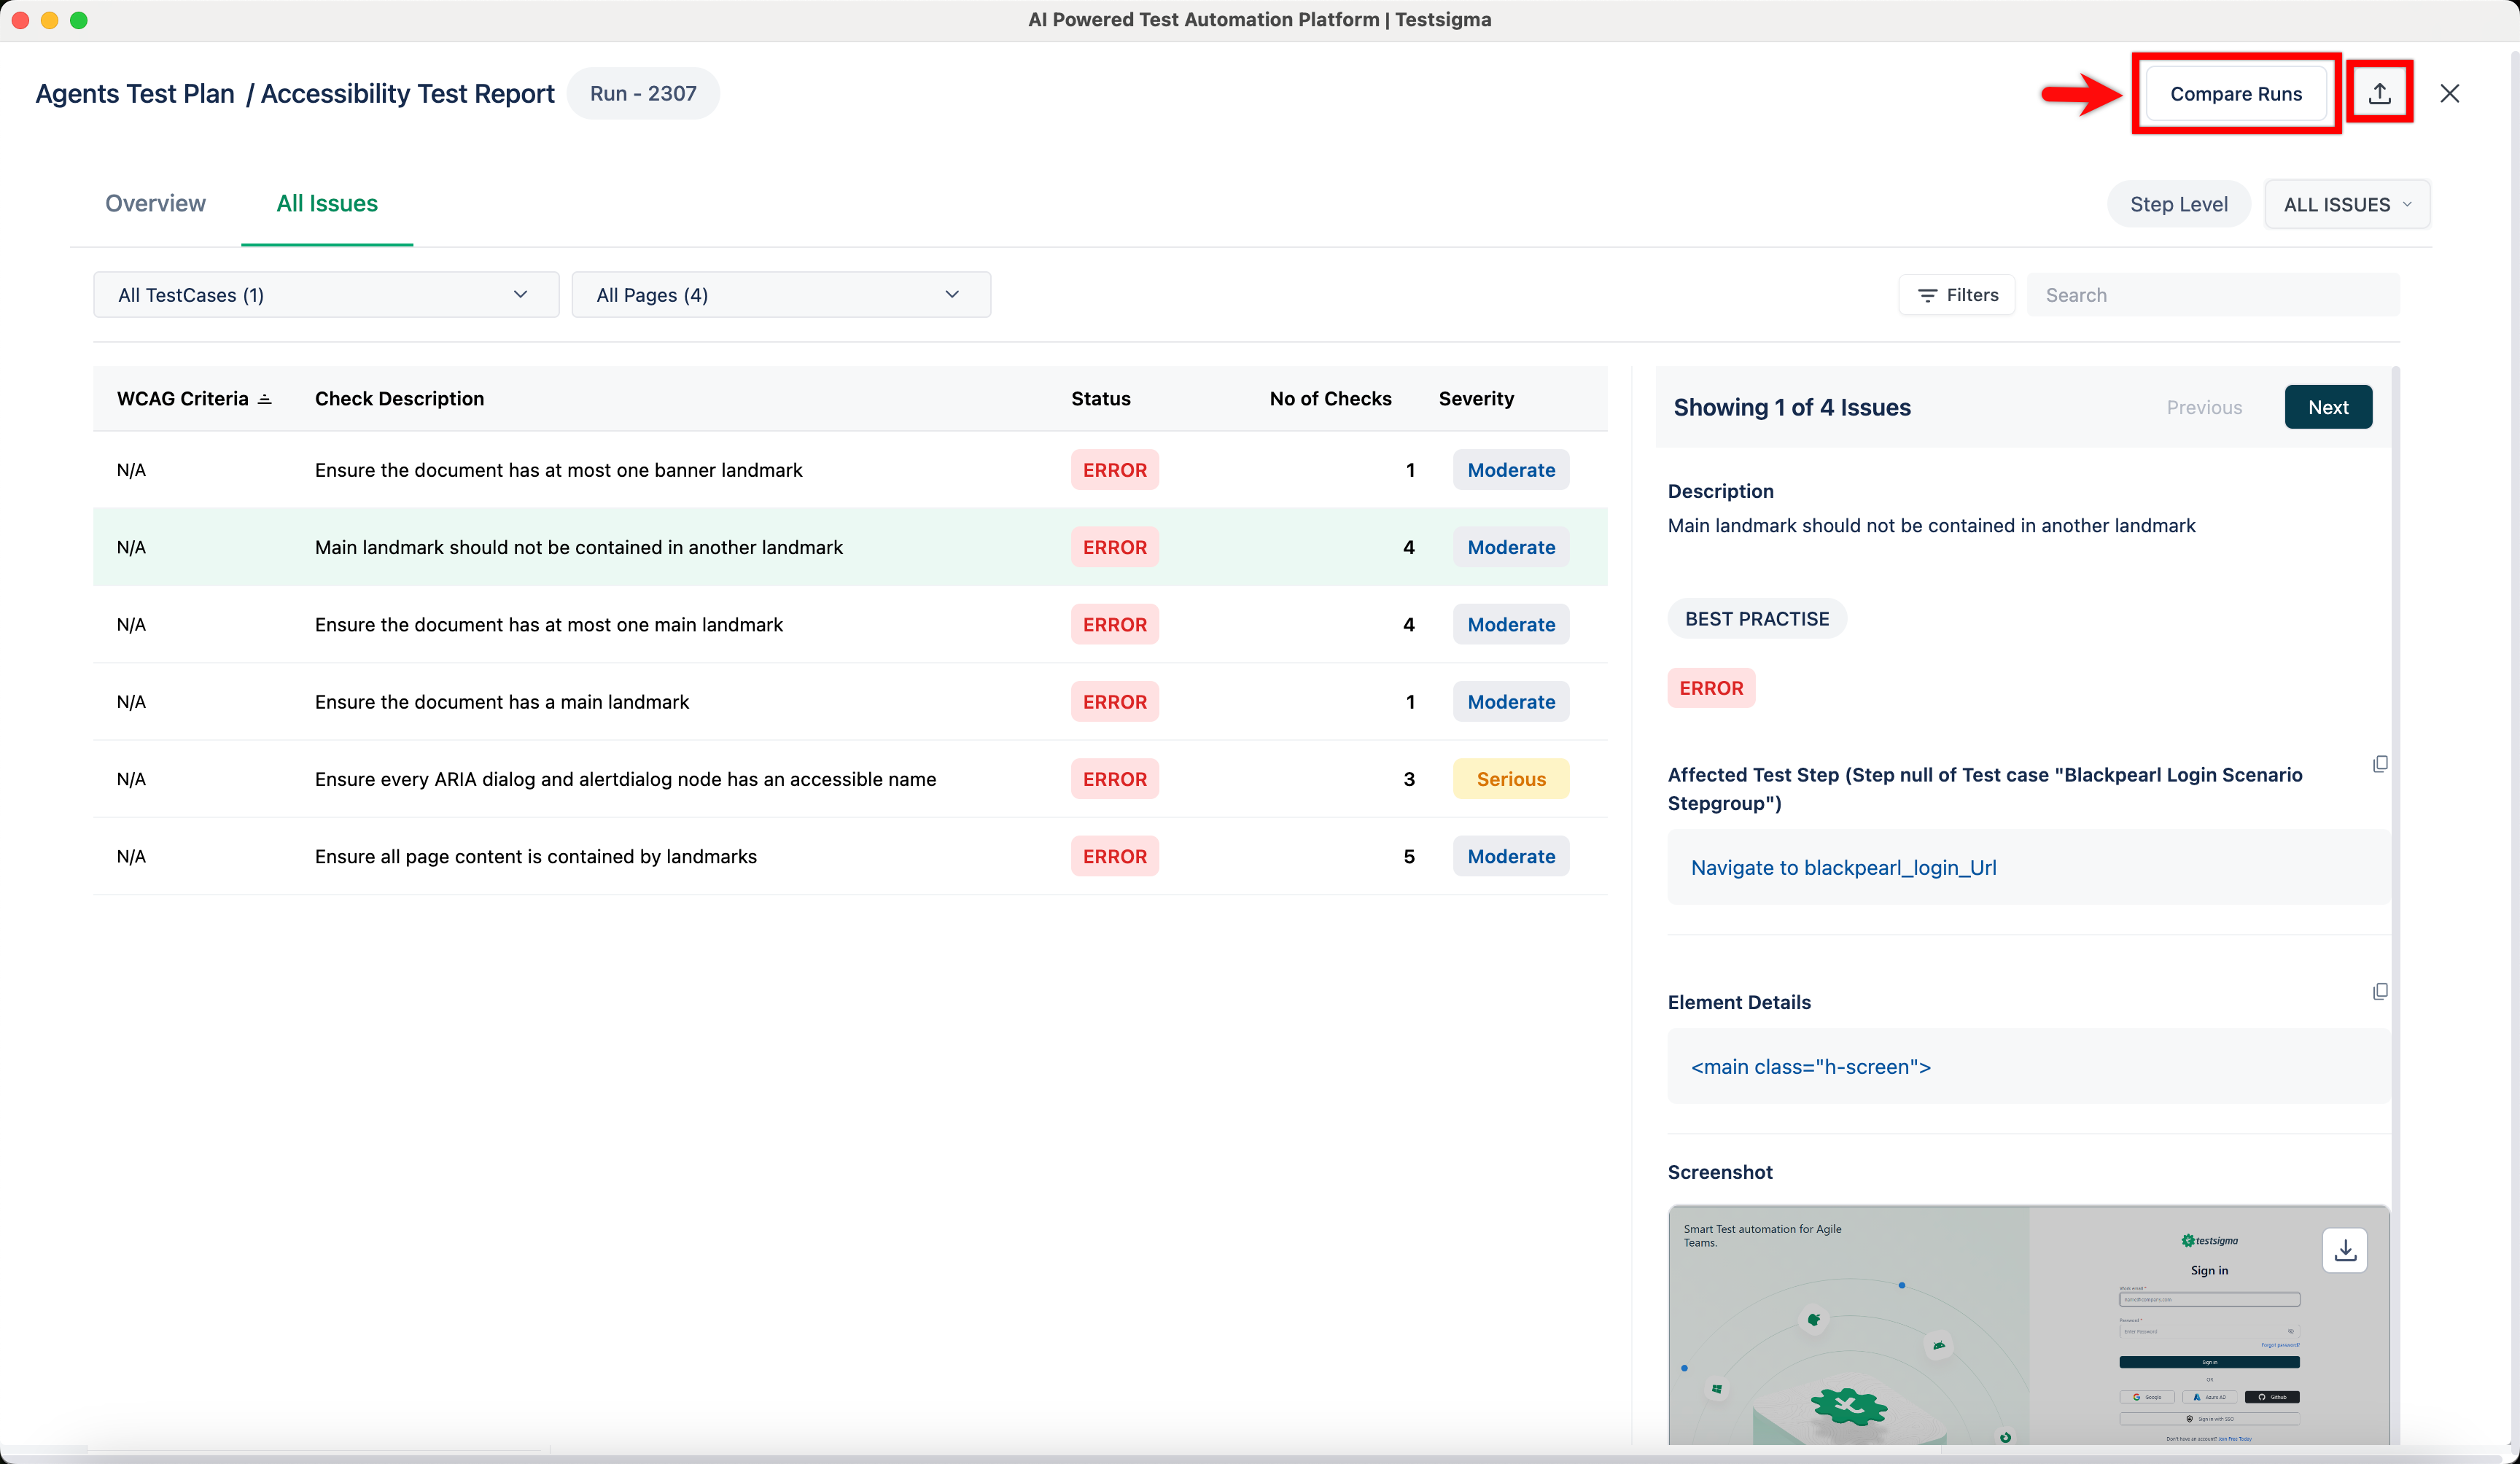Go to Next issue
2520x1464 pixels.
pyautogui.click(x=2327, y=407)
